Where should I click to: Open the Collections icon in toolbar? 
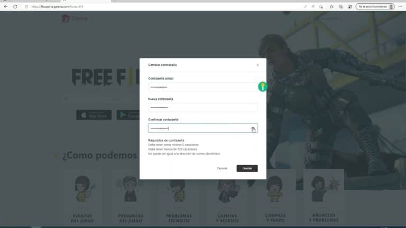341,7
